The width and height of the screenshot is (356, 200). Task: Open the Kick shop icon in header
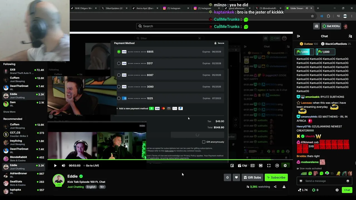tap(317, 26)
